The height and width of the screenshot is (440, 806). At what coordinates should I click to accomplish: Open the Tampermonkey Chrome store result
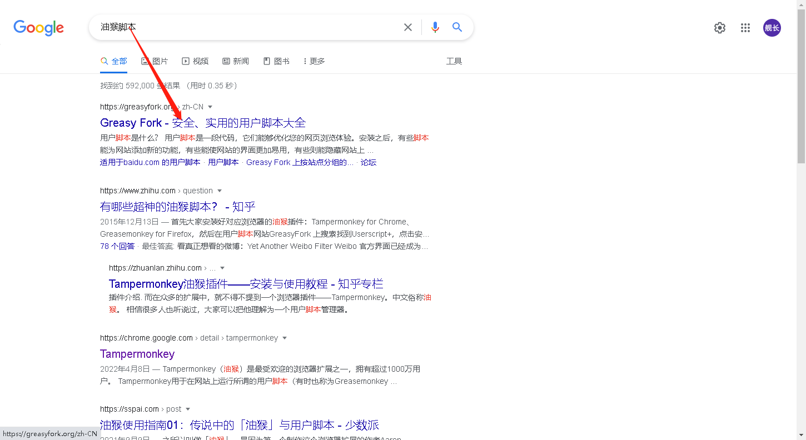(x=137, y=354)
